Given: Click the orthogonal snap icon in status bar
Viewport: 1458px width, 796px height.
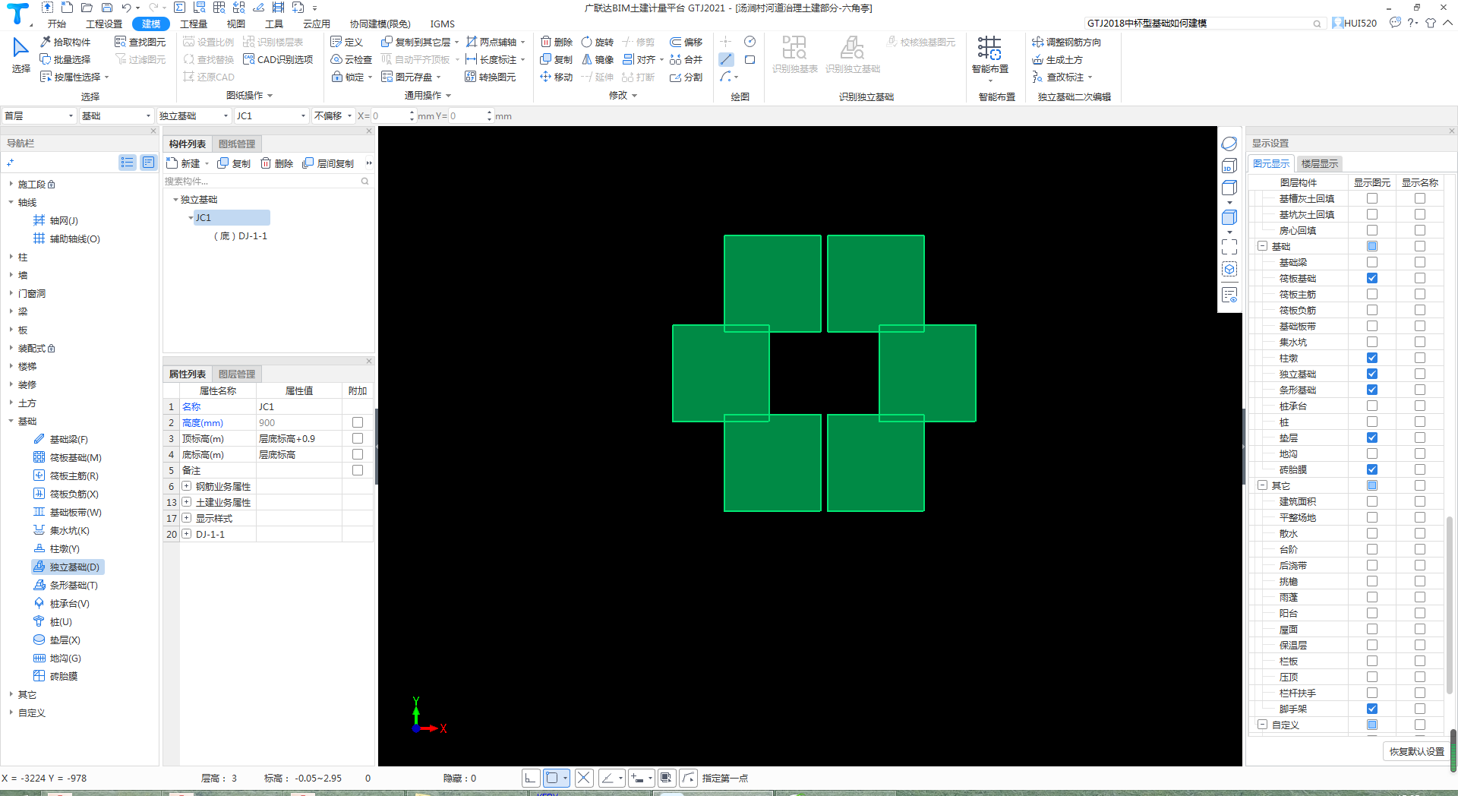Looking at the screenshot, I should click(x=531, y=778).
